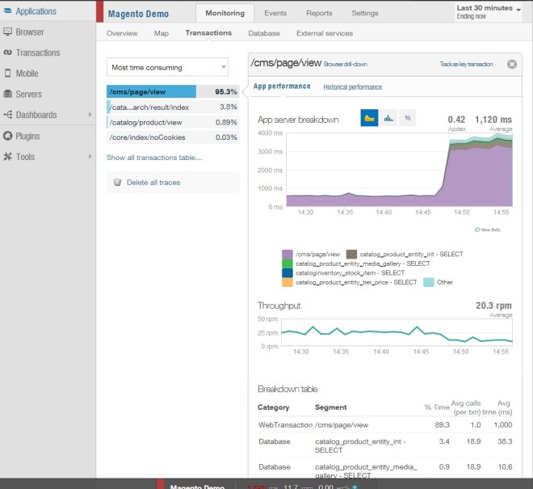This screenshot has height=489, width=533.
Task: Click the Mobile icon in the sidebar
Action: tap(8, 74)
